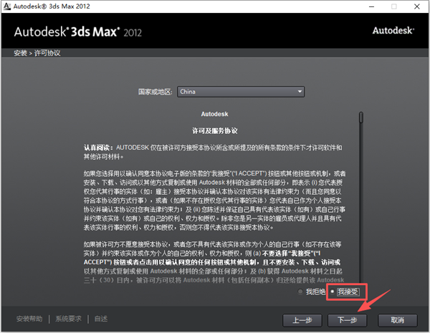Click the Autodesk logo in header
This screenshot has height=333, width=430.
(393, 30)
